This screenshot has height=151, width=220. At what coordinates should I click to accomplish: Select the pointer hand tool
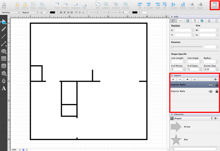(x=4, y=22)
